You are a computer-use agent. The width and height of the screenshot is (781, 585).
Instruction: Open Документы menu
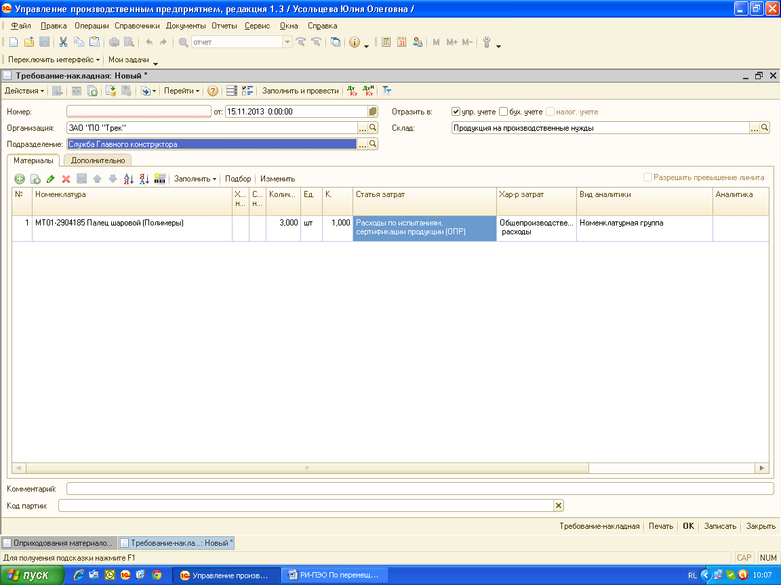tap(186, 26)
